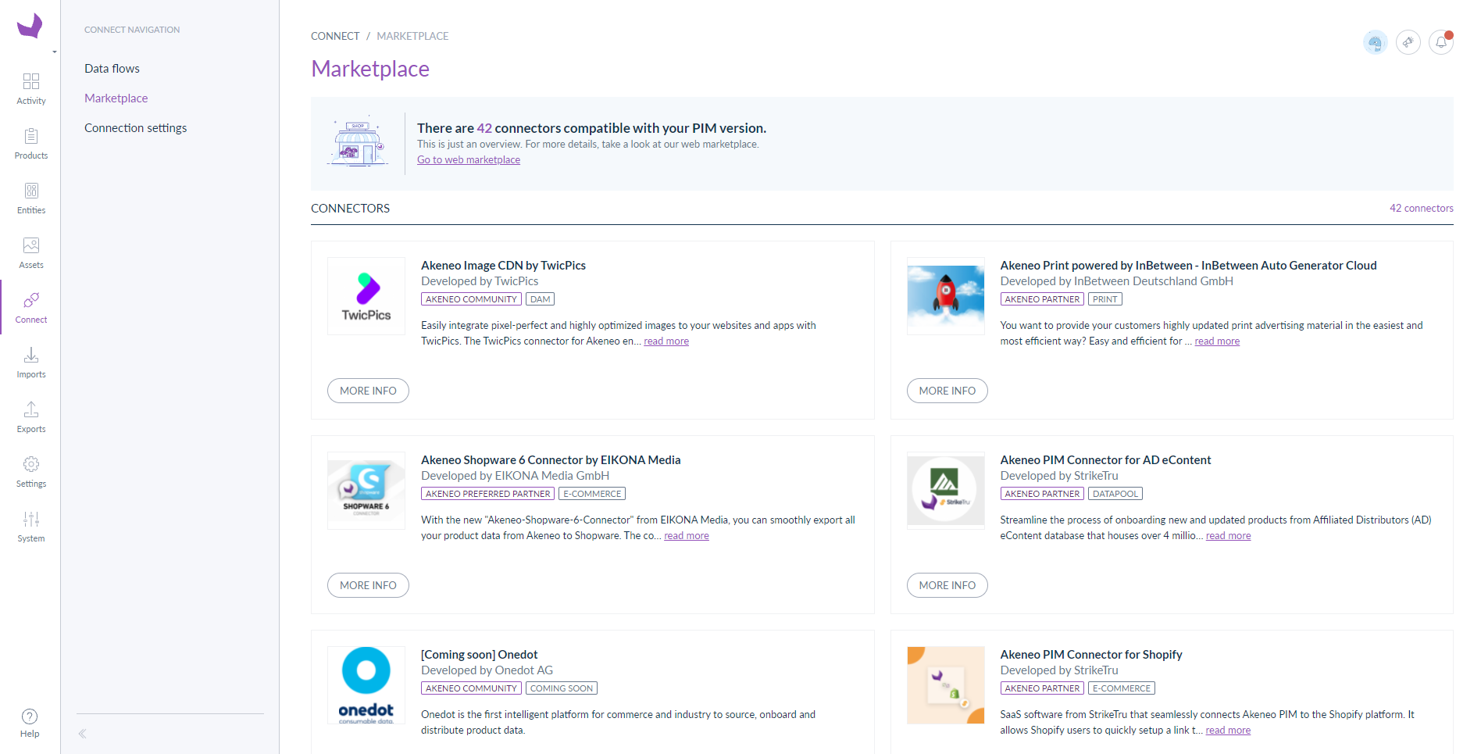The height and width of the screenshot is (754, 1481).
Task: Open the Exports section
Action: pos(31,417)
